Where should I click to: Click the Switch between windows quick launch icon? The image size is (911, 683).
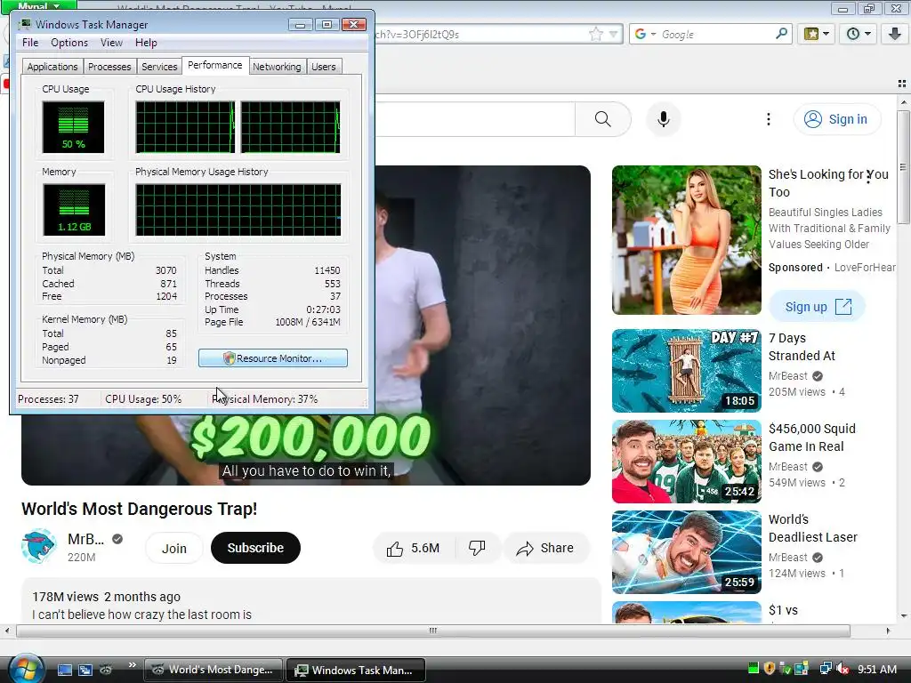[x=85, y=670]
